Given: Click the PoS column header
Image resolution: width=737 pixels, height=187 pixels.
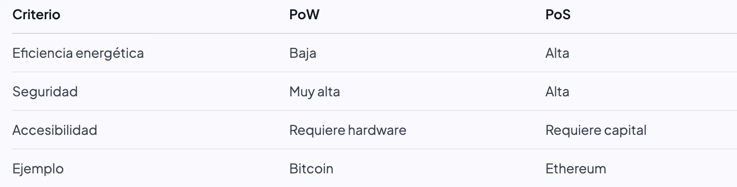Looking at the screenshot, I should click(x=558, y=15).
